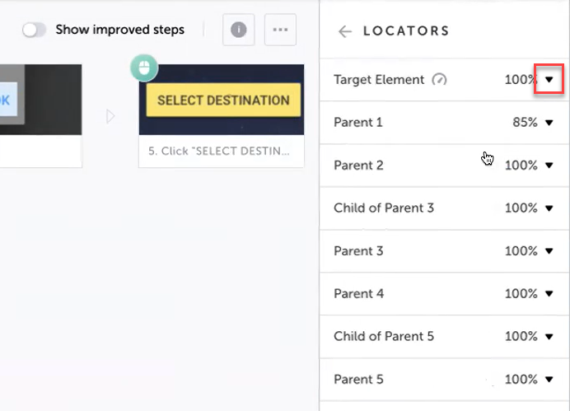Click the Show improved steps label
Screen dimensions: 570x411
click(119, 30)
